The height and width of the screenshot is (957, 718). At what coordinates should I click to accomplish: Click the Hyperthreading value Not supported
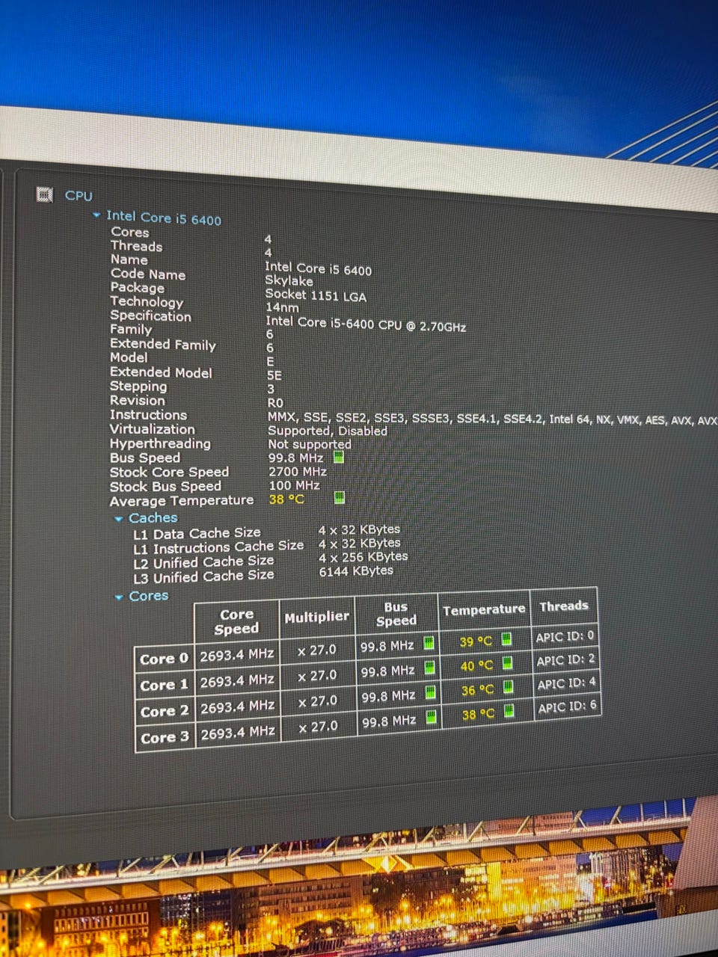[310, 445]
